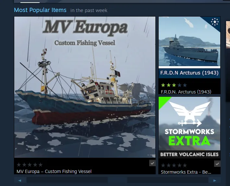Click the right segment of the carousel scrollbar
The height and width of the screenshot is (186, 230).
tap(168, 180)
